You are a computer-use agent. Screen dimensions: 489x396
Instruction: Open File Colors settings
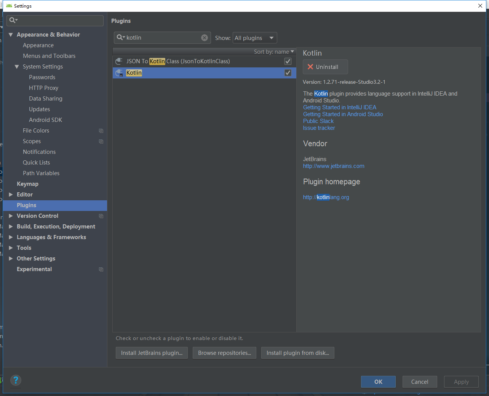point(36,131)
